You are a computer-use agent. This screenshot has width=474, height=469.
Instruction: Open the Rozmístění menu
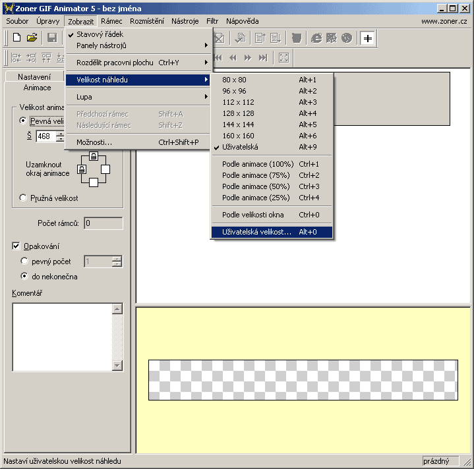[x=147, y=21]
